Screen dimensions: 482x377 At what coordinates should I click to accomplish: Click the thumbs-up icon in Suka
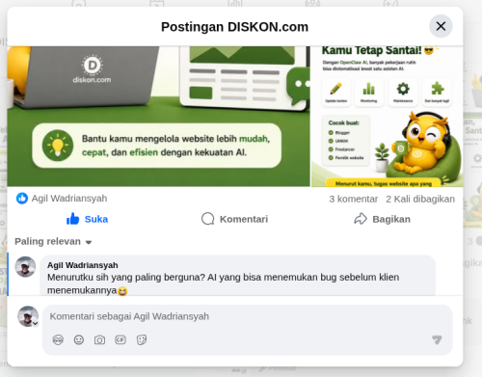(x=73, y=219)
